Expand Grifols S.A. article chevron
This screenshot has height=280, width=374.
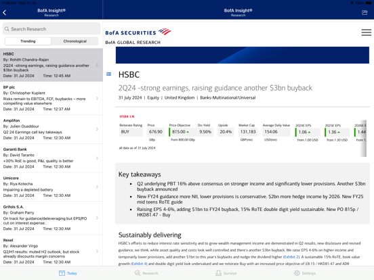tap(97, 218)
